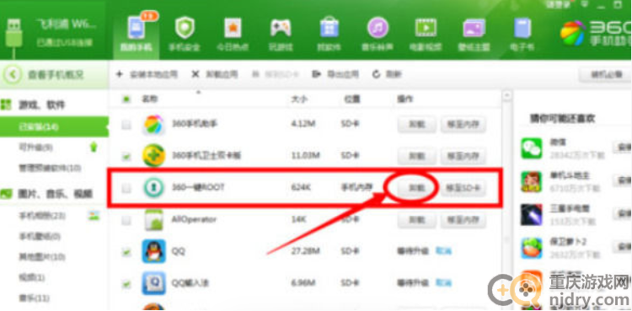Select 音乐(11) in sidebar
Image resolution: width=632 pixels, height=311 pixels.
35,298
